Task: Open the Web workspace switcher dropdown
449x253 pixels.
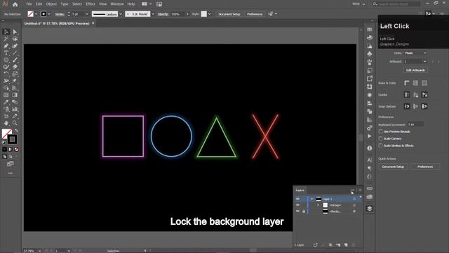Action: click(358, 4)
